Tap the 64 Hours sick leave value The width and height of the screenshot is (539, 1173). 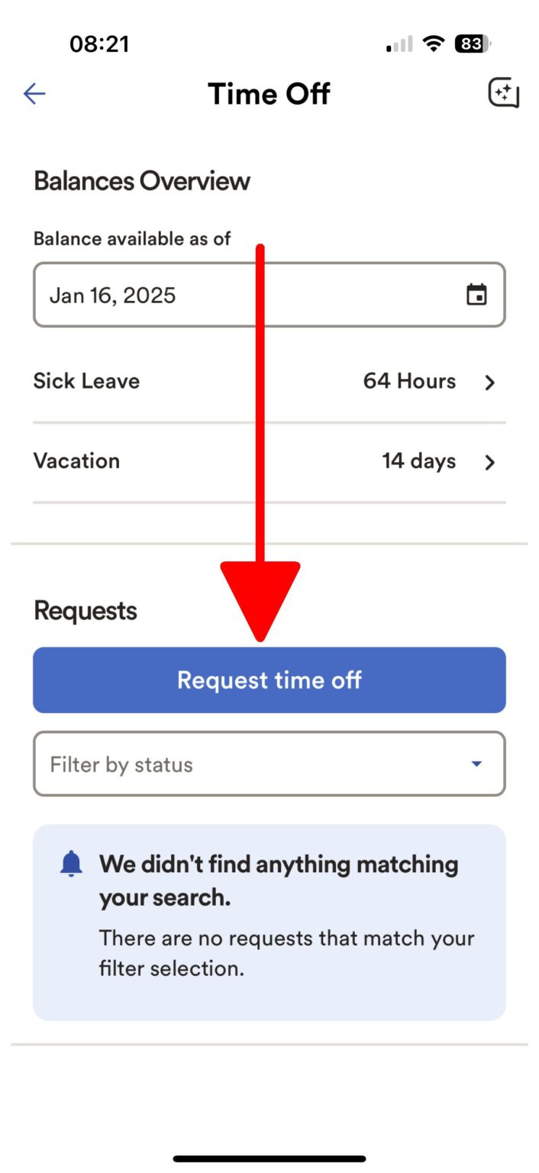coord(409,381)
